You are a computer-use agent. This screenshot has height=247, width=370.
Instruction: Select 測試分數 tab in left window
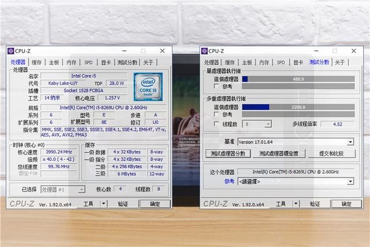coord(127,62)
